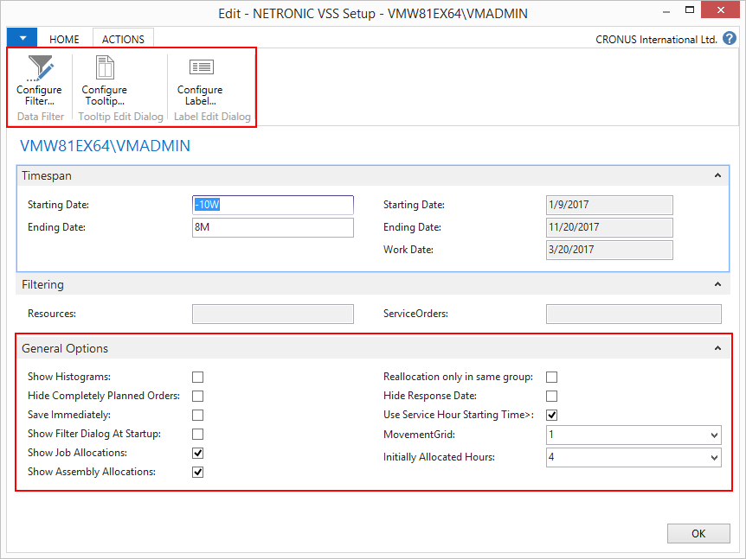This screenshot has height=559, width=746.
Task: Open the MovementGrid dropdown
Action: pyautogui.click(x=713, y=435)
